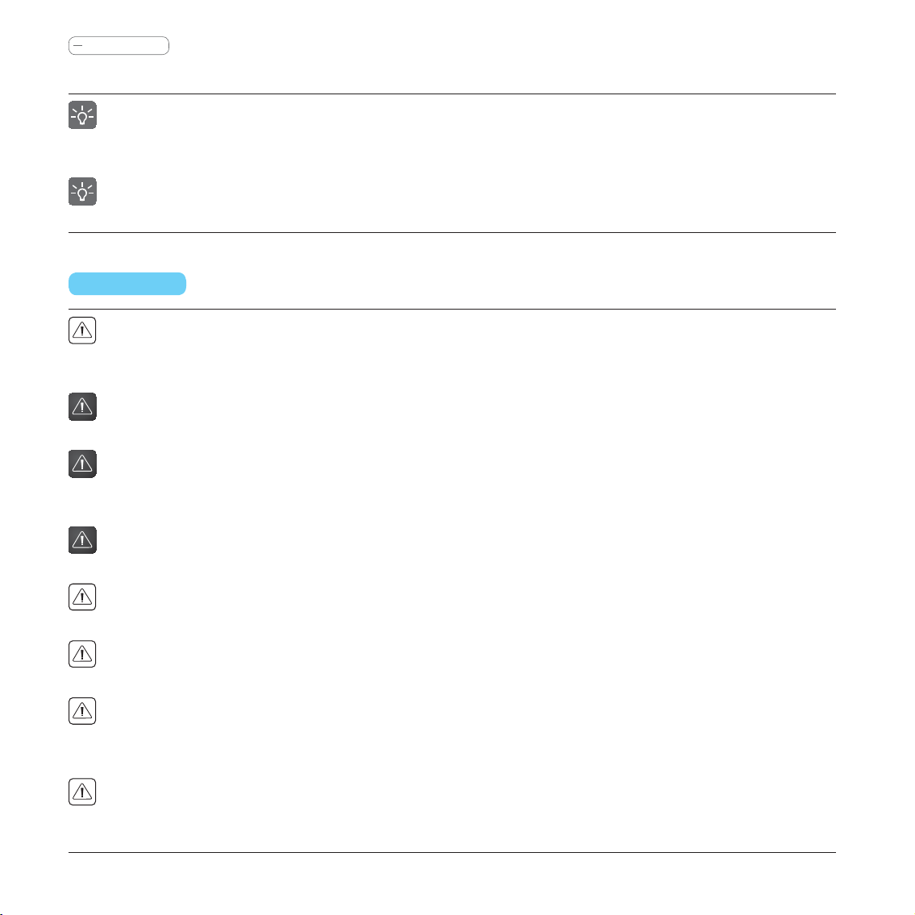Click inside the rounded outlined text box
The width and height of the screenshot is (915, 915).
(119, 45)
